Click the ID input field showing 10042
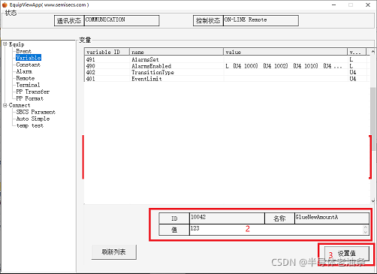The height and width of the screenshot is (274, 377). [227, 218]
